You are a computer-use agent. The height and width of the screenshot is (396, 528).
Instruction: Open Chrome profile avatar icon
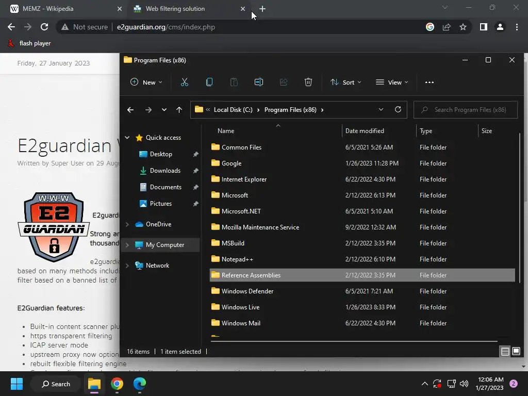(500, 27)
